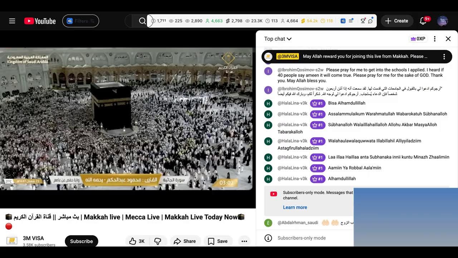Click @Abdalrhman_saudi username
Viewport: 458px width, 258px height.
pos(298,223)
